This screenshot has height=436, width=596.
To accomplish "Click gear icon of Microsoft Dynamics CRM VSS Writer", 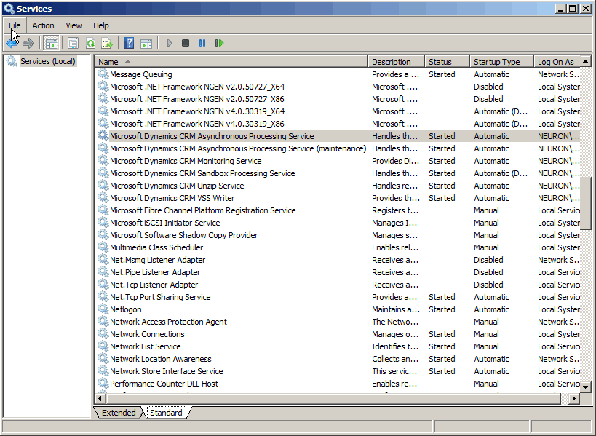I will pyautogui.click(x=103, y=198).
